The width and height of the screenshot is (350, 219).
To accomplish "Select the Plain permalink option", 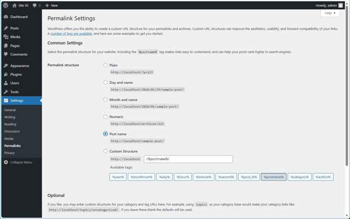I will click(106, 65).
